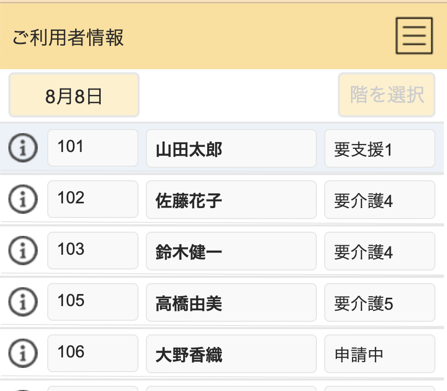Click 要介護4 for 佐藤花子
Viewport: 447px width, 391px height.
(x=379, y=200)
